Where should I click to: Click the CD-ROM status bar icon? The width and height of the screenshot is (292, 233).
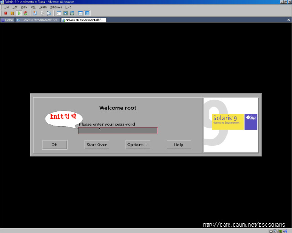(x=276, y=231)
